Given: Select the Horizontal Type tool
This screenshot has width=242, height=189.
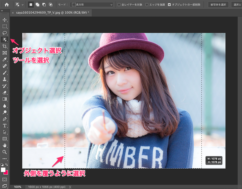Looking at the screenshot, I should pos(5,125).
